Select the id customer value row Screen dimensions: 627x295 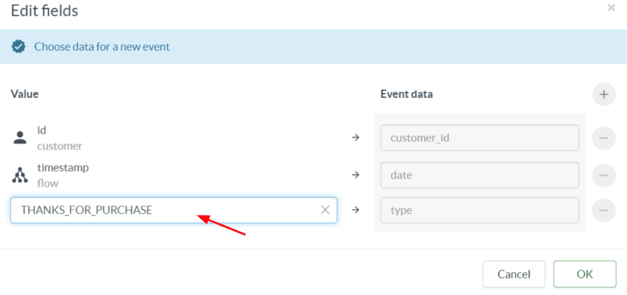(60, 138)
